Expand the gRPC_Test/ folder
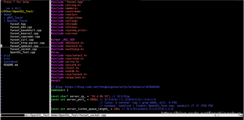This screenshot has width=244, height=120. pos(5,18)
